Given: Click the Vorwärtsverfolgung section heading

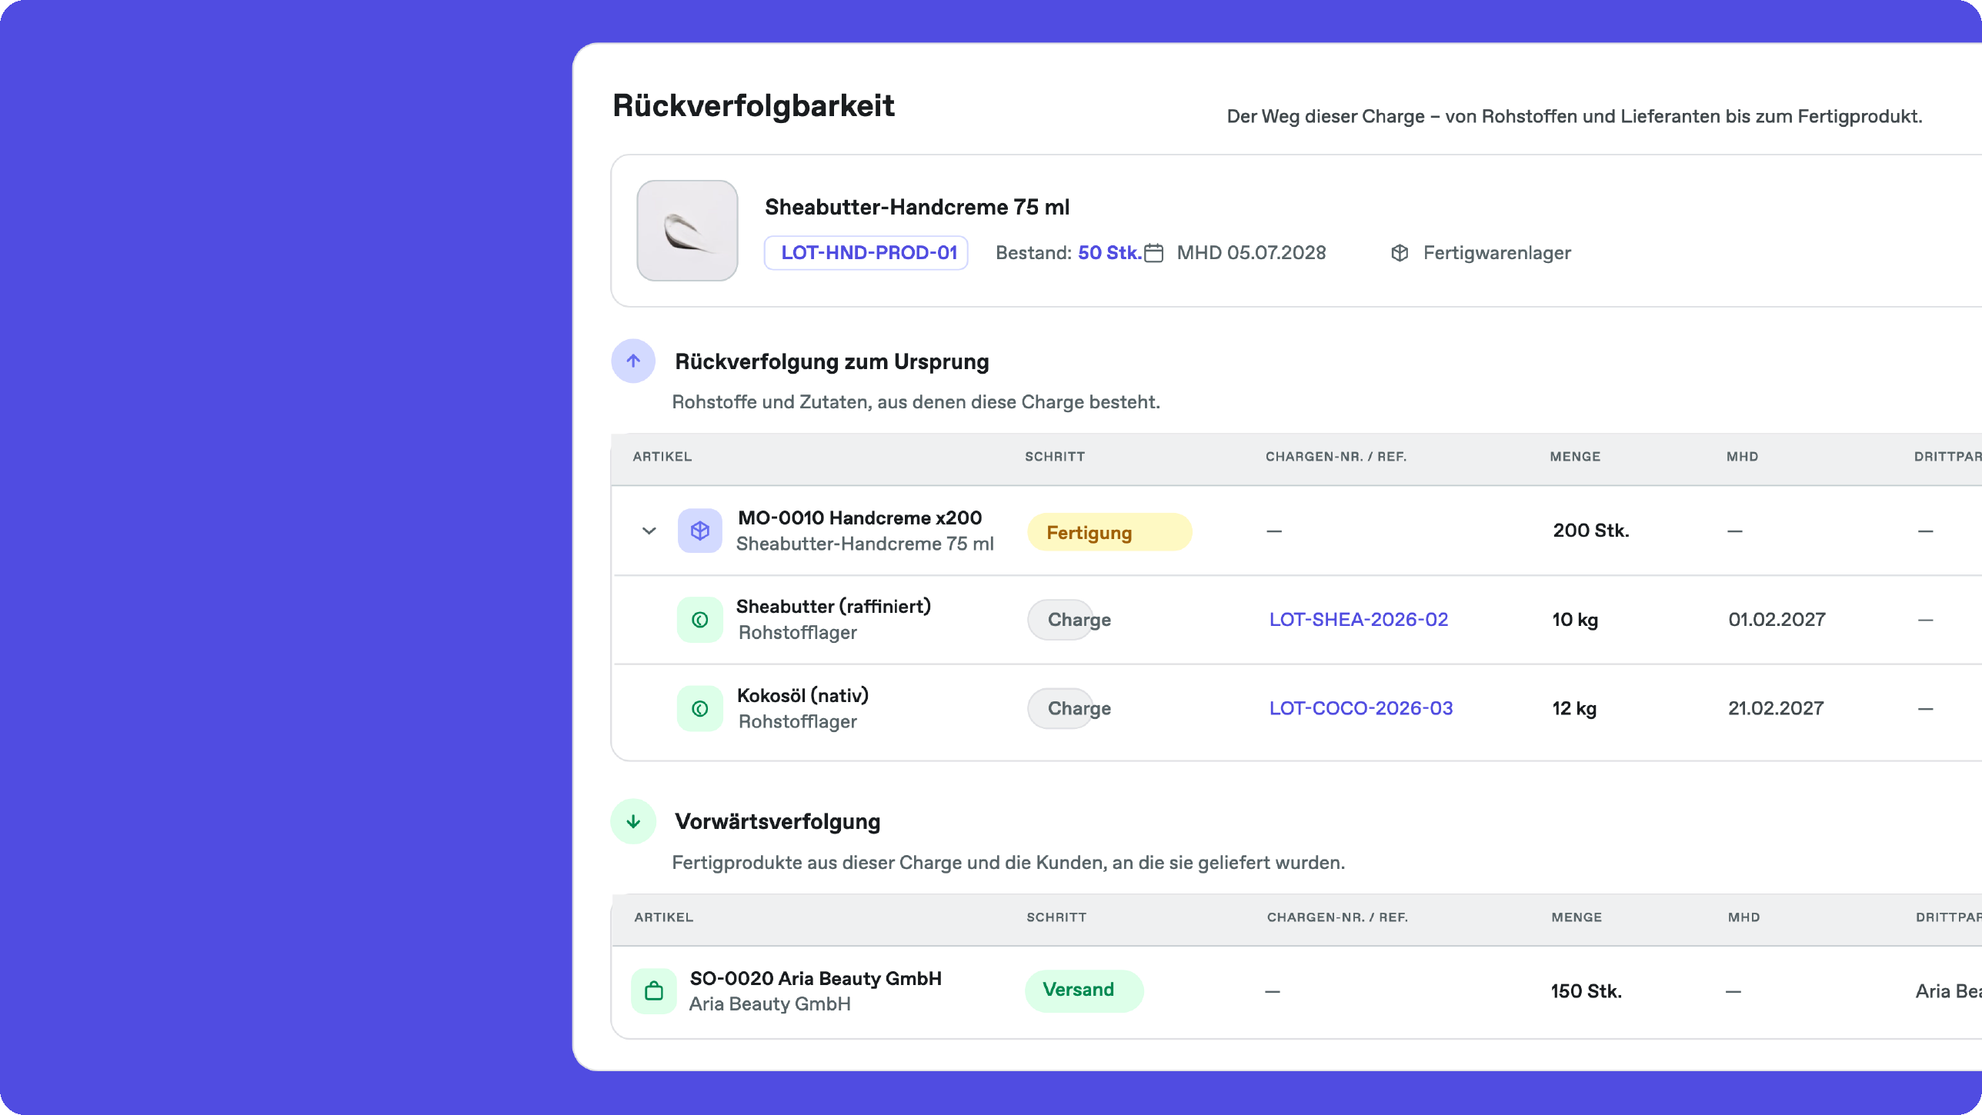Looking at the screenshot, I should 777,821.
